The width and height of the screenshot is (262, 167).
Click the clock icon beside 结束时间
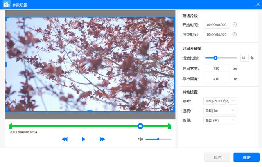[x=235, y=35]
